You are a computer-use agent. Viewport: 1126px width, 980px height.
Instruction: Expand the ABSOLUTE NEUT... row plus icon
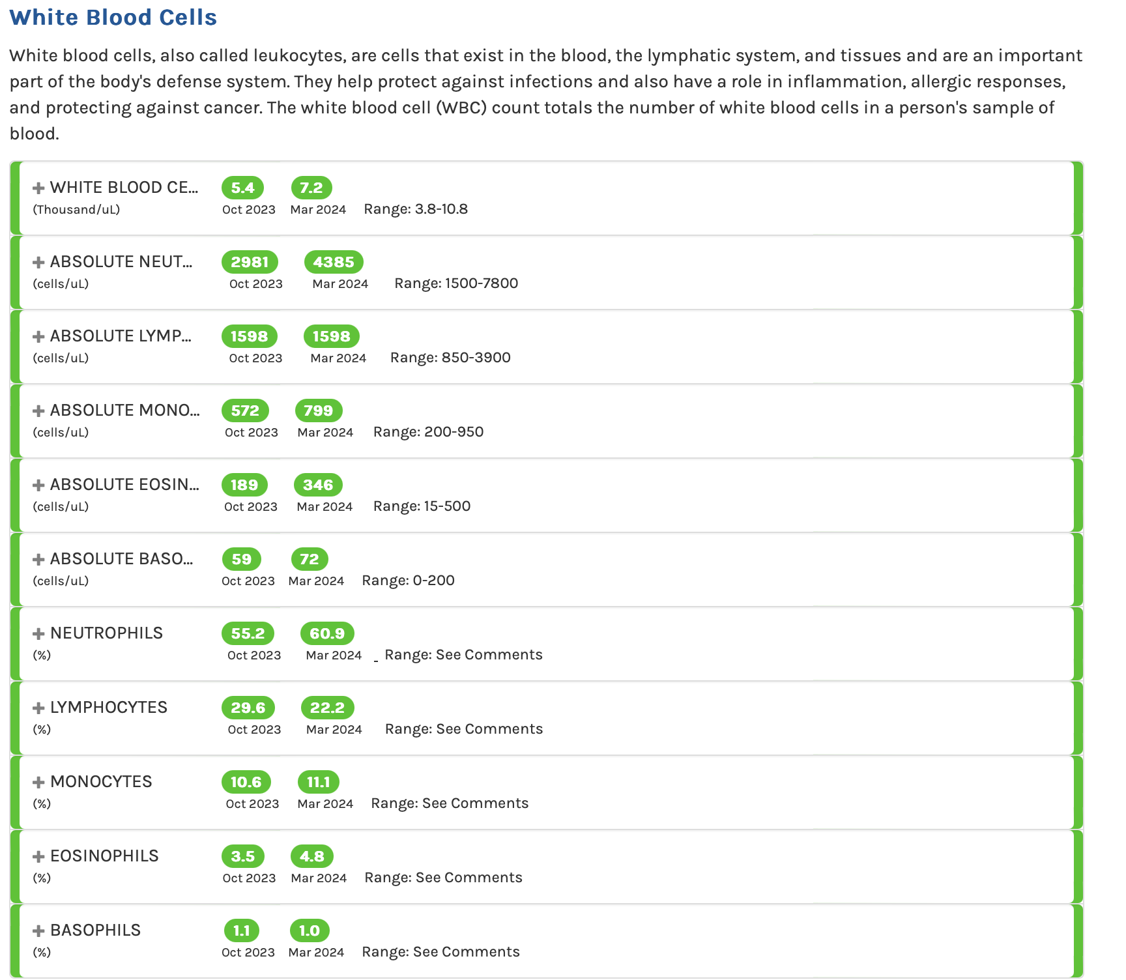pos(38,263)
